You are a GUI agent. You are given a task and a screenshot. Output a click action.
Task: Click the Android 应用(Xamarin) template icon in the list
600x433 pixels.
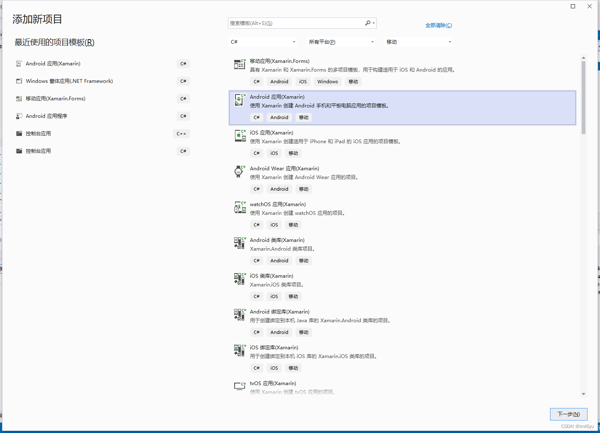(240, 100)
